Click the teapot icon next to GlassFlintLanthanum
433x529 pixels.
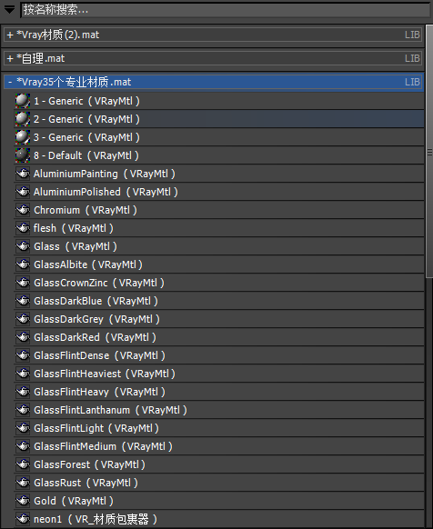click(23, 411)
